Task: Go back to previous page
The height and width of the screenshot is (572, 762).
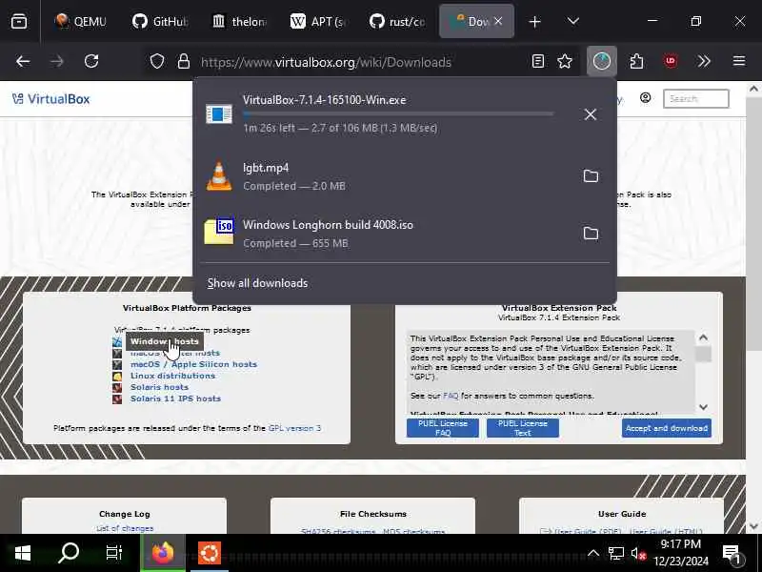Action: coord(23,61)
